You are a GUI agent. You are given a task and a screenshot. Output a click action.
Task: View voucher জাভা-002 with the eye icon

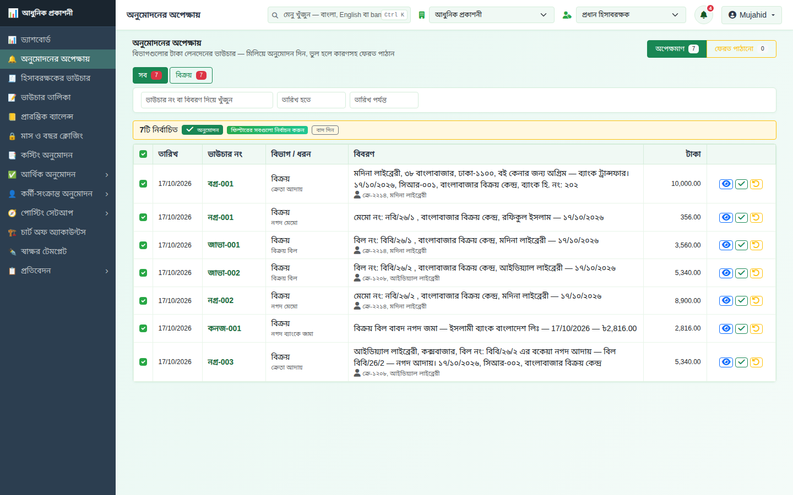click(x=726, y=273)
